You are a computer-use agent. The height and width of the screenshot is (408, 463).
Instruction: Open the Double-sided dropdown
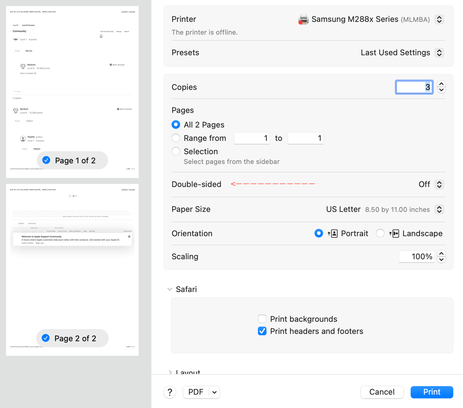point(439,184)
